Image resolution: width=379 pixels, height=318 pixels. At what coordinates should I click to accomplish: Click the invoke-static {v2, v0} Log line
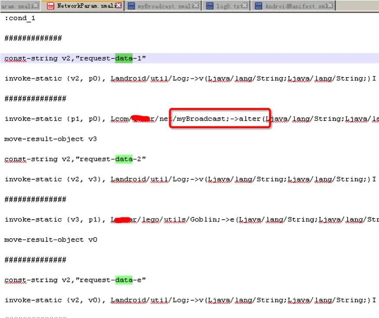190,300
